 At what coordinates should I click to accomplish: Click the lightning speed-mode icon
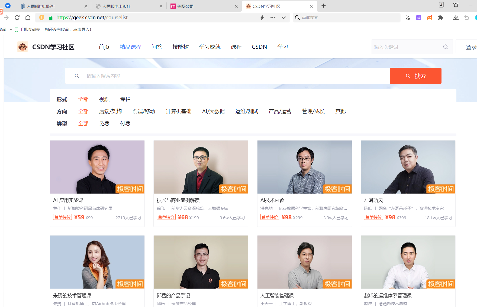click(x=262, y=18)
